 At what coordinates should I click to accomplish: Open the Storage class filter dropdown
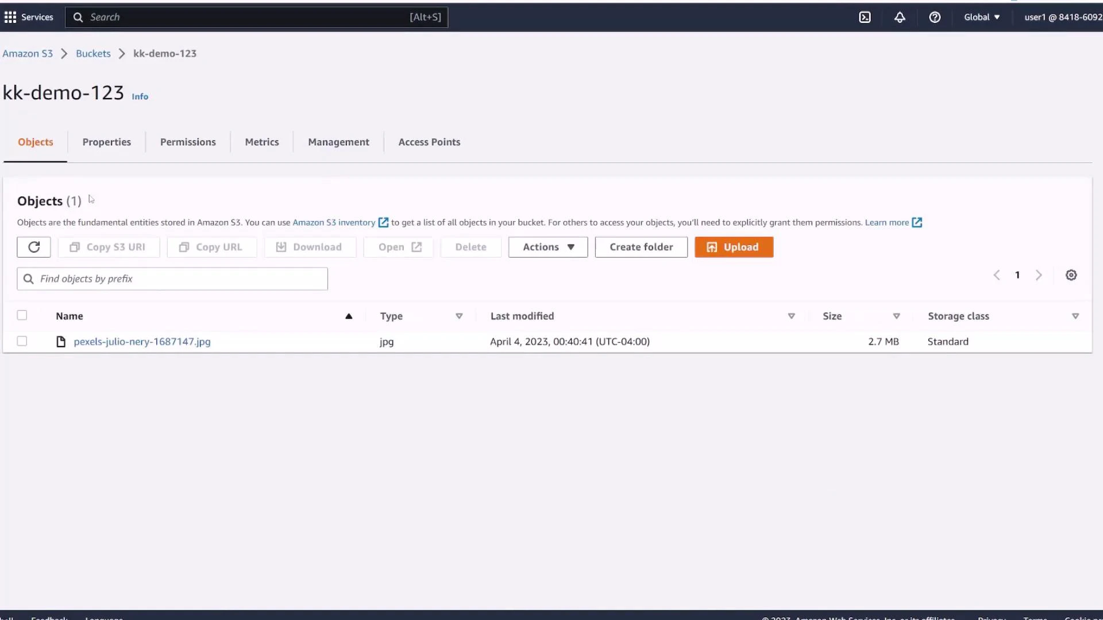tap(1075, 316)
